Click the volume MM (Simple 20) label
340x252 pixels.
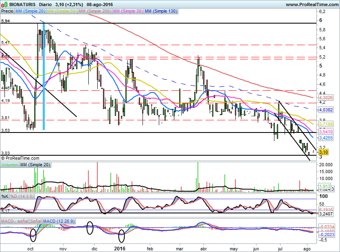(35, 165)
